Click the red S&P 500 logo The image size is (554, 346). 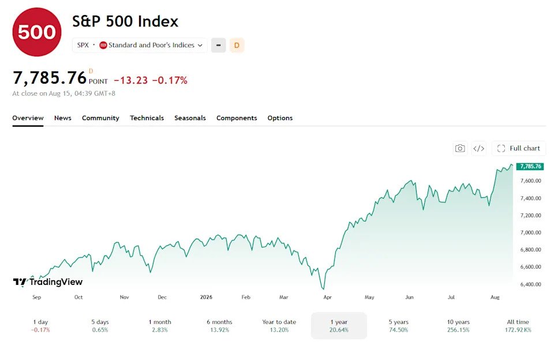(x=37, y=32)
